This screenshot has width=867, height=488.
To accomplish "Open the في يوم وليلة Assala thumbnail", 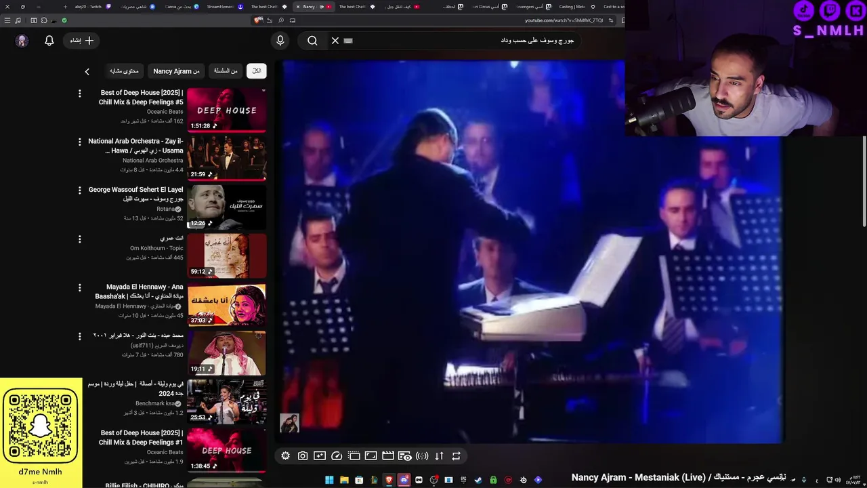I will point(226,401).
